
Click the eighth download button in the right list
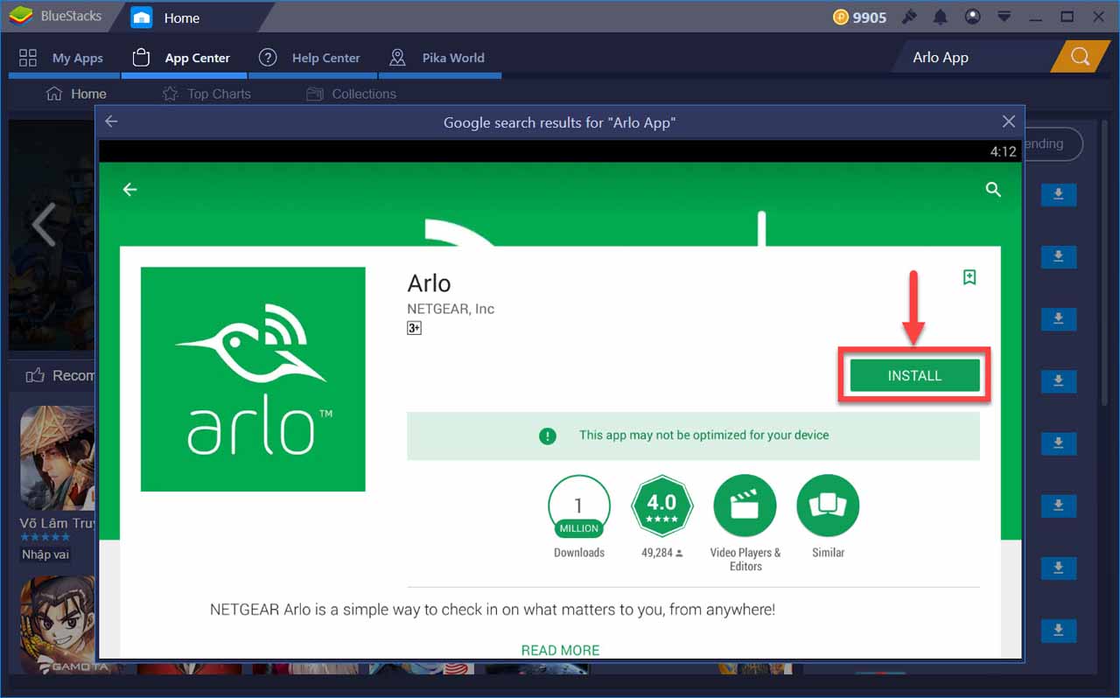pos(1058,630)
